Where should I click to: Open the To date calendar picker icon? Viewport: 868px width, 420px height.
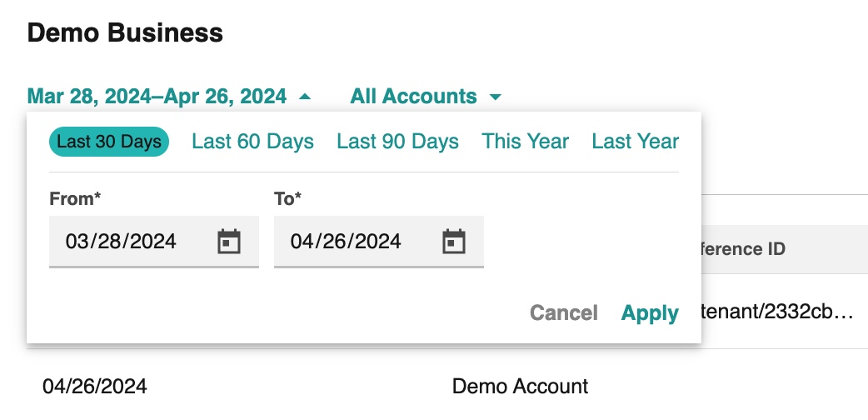point(453,242)
